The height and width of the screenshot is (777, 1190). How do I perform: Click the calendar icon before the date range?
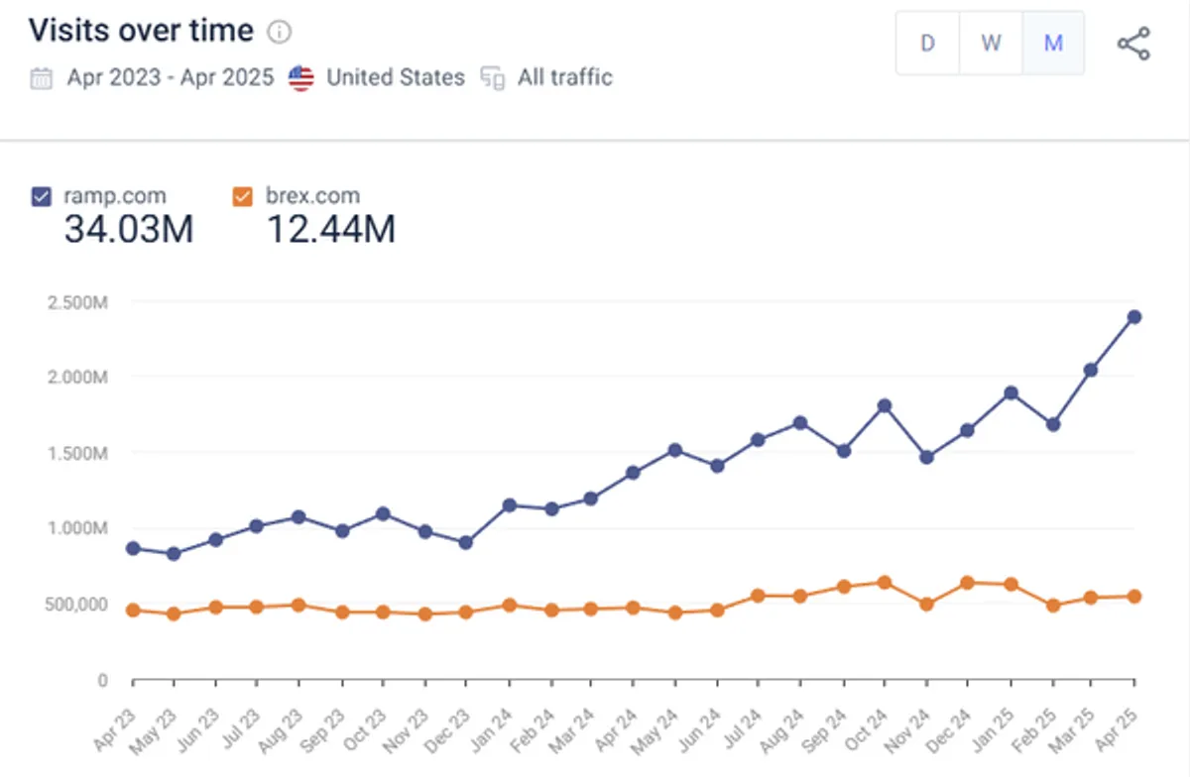click(41, 77)
